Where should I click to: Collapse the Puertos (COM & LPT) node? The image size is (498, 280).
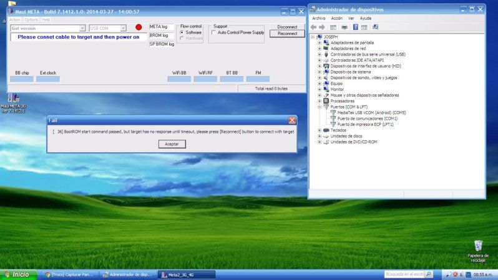click(320, 107)
